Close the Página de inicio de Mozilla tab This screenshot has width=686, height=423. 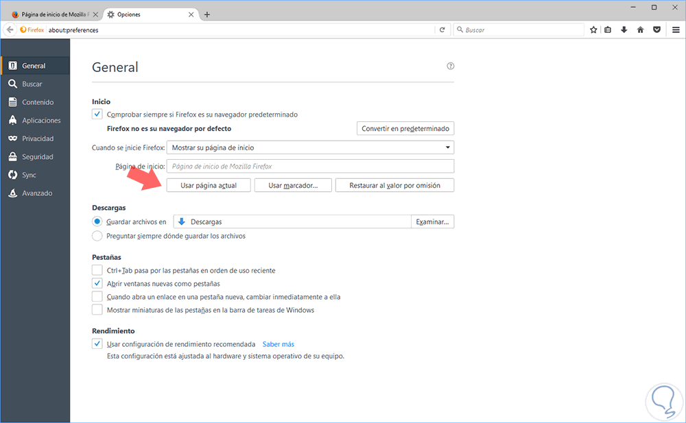95,14
